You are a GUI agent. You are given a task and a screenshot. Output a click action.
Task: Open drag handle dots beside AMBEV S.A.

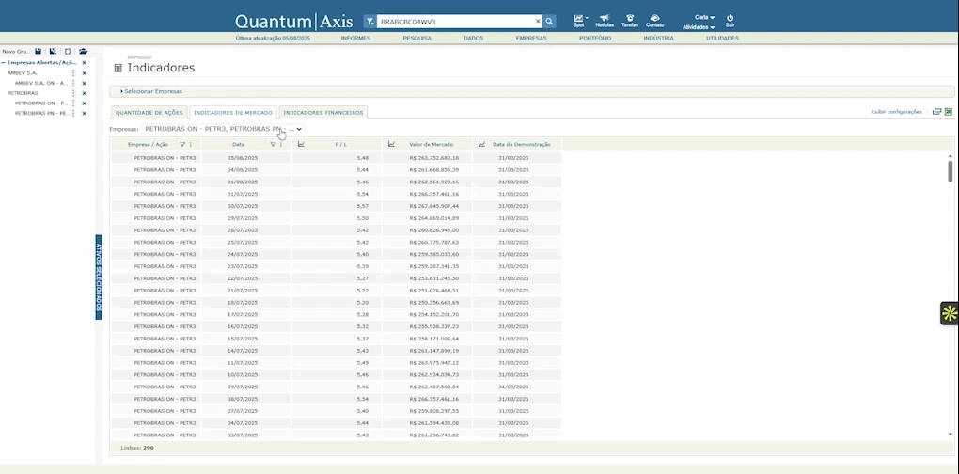73,73
